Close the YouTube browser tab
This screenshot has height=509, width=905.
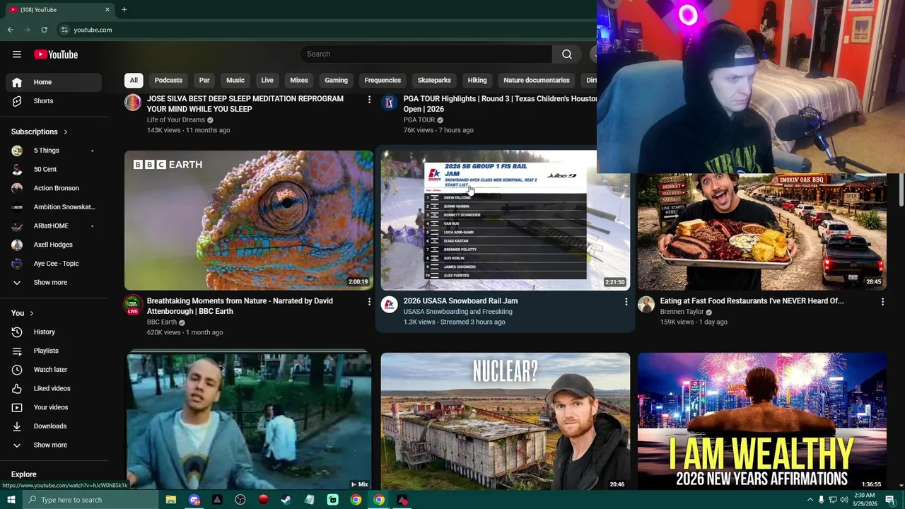point(107,10)
